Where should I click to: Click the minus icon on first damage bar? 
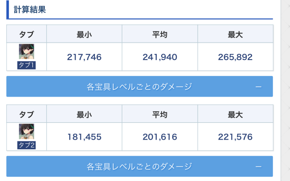coord(259,87)
